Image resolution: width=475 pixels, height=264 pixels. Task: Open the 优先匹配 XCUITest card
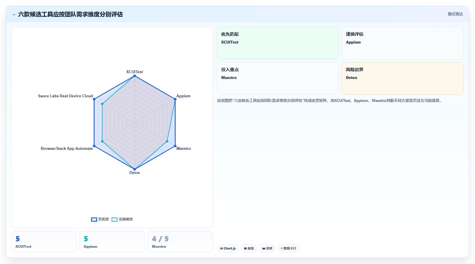(278, 43)
